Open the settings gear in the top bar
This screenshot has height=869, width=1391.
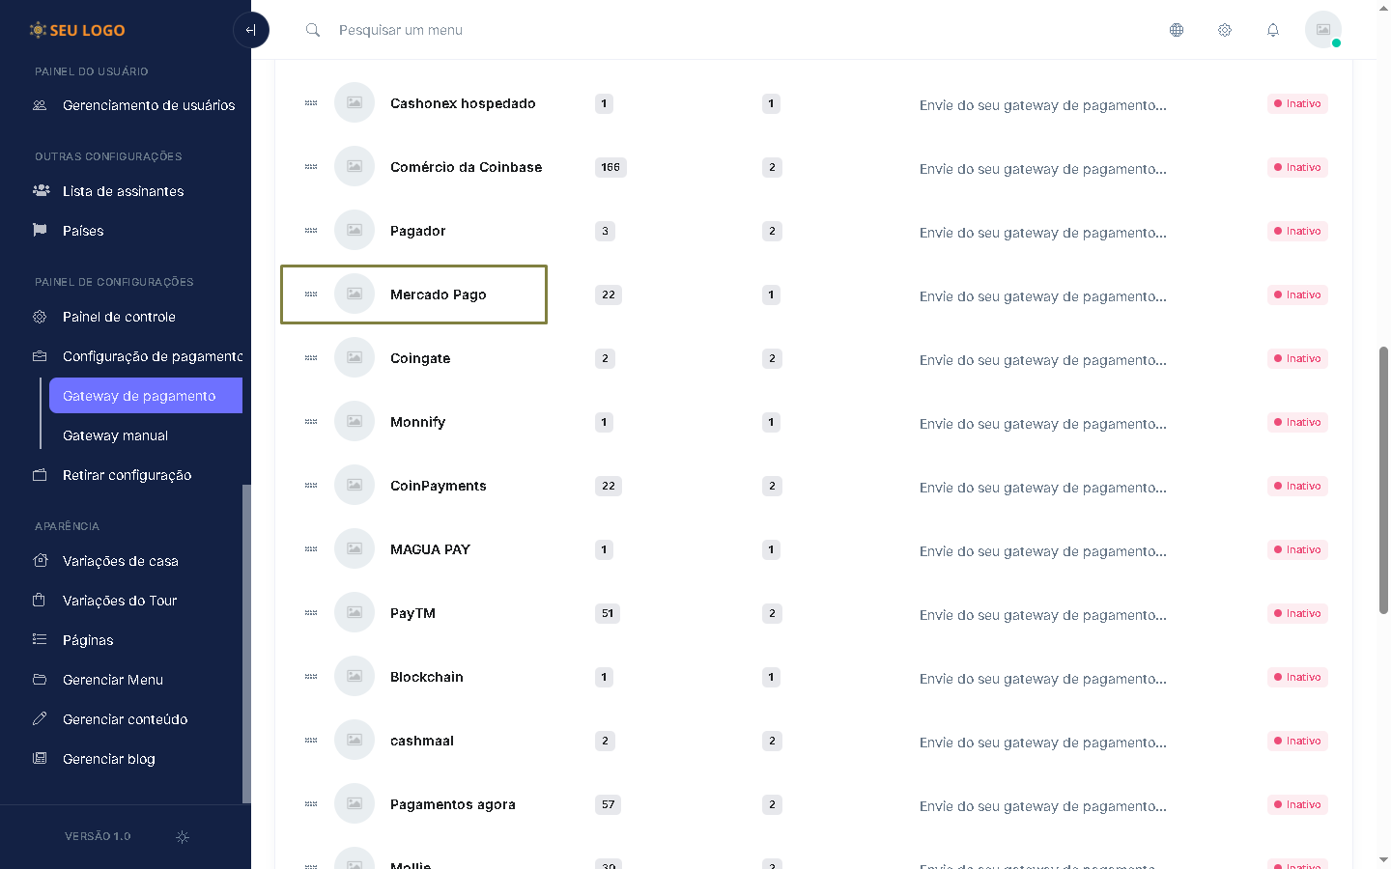pos(1225,30)
